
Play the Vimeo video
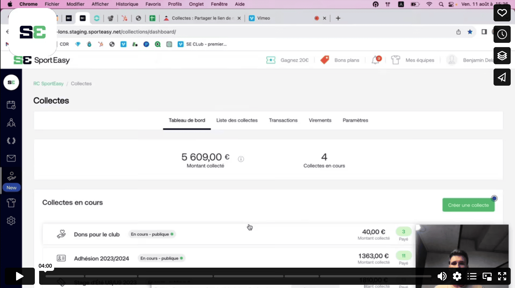(x=20, y=276)
